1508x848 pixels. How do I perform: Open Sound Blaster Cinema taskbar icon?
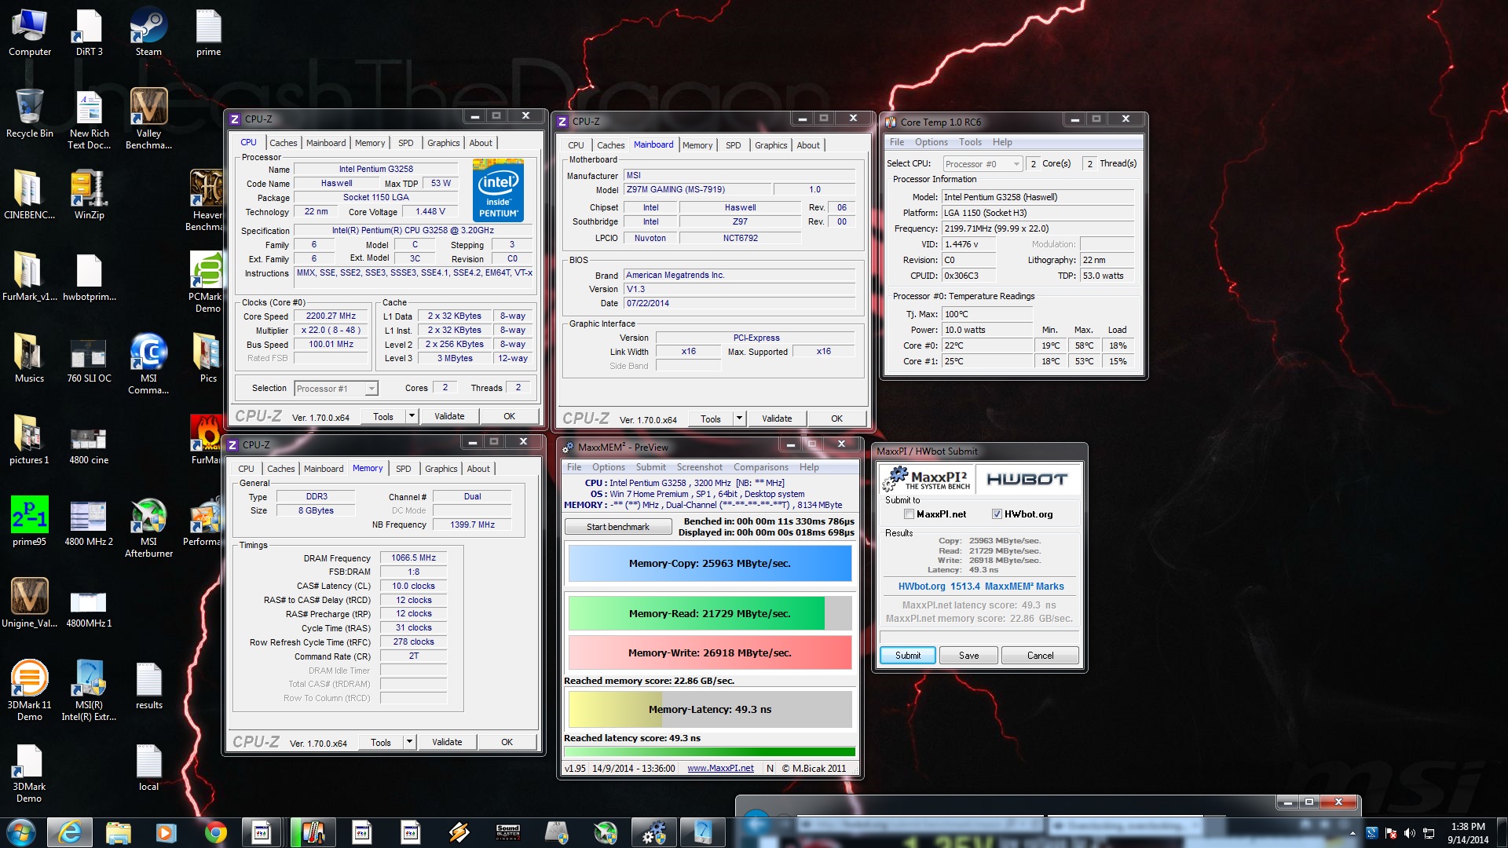click(x=508, y=832)
